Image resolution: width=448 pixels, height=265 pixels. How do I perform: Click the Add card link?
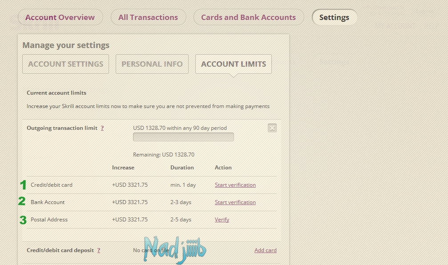(x=266, y=250)
